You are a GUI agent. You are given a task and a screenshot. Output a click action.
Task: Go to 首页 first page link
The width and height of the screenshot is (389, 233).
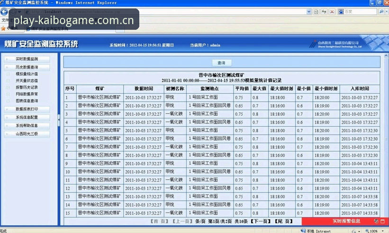pyautogui.click(x=159, y=221)
